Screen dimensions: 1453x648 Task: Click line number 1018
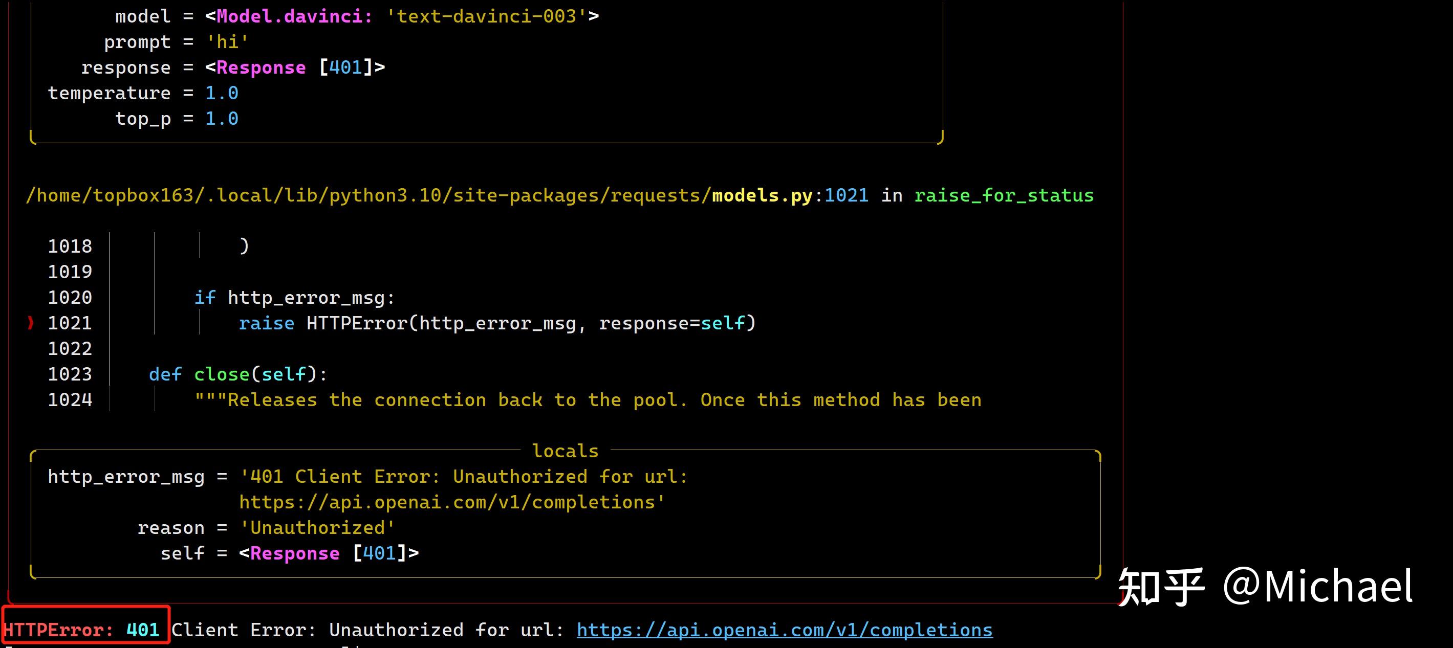70,246
